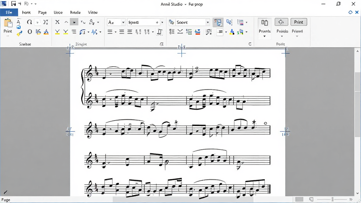The image size is (361, 203).
Task: Click the scroll up arrow of document
Action: [357, 51]
